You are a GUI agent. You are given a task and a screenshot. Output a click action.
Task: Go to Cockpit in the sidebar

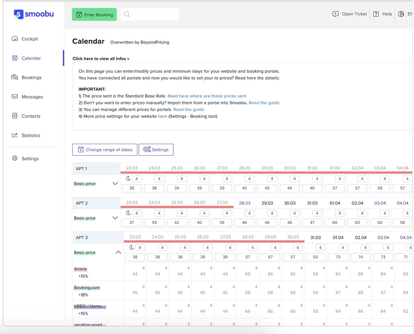(30, 39)
